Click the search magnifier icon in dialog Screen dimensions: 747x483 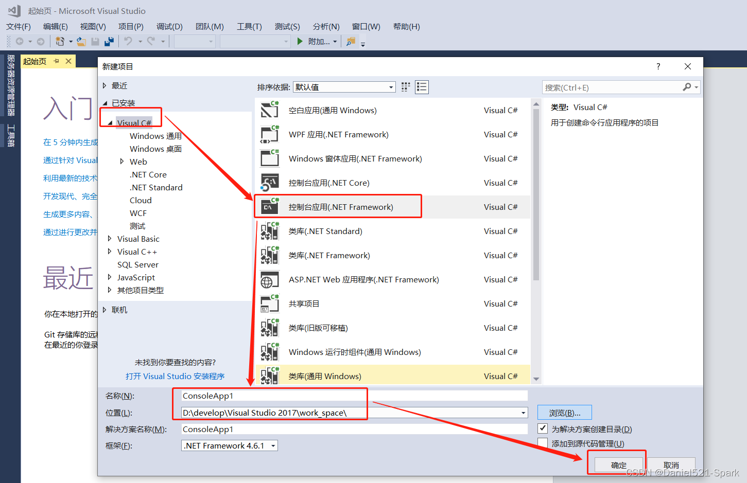click(x=687, y=87)
